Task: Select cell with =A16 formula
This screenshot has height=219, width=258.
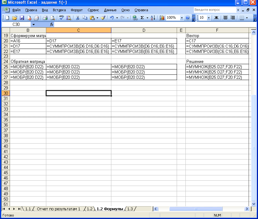Action: click(28, 41)
